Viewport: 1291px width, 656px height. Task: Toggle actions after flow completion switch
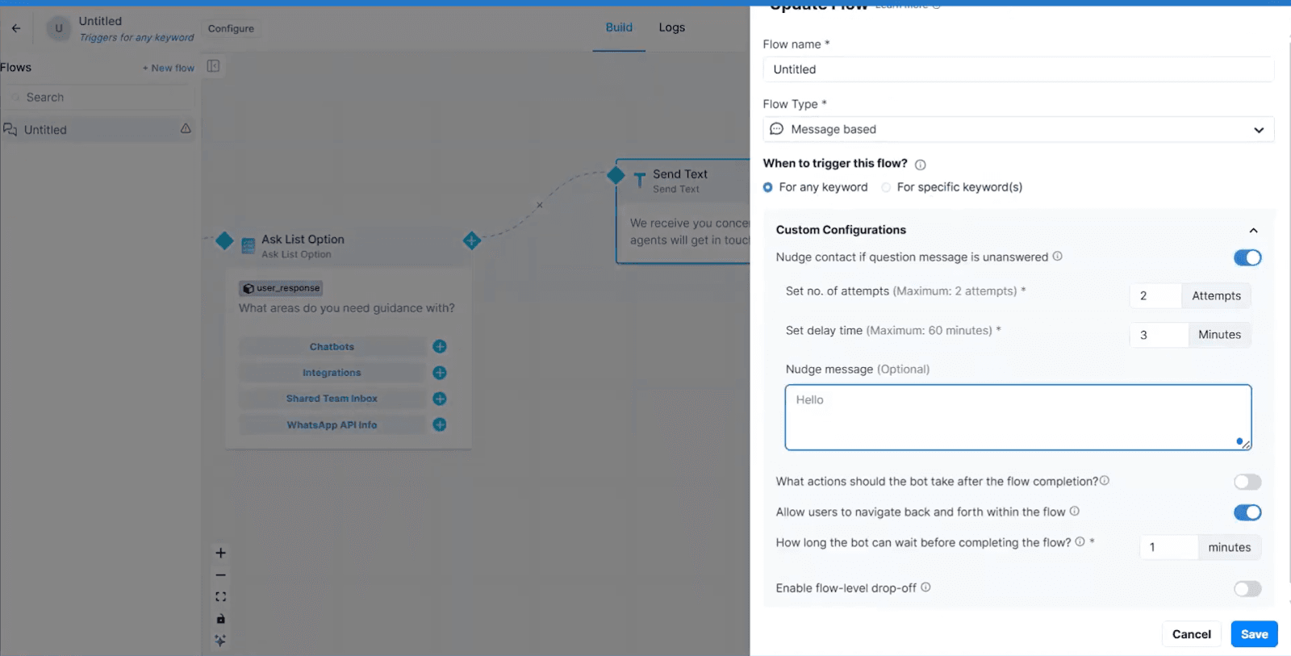1247,482
